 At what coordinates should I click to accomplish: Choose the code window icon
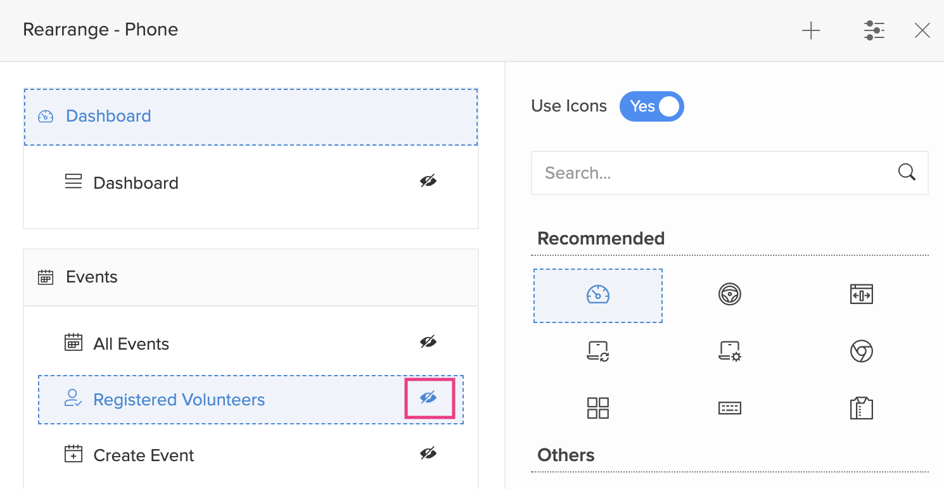[862, 295]
